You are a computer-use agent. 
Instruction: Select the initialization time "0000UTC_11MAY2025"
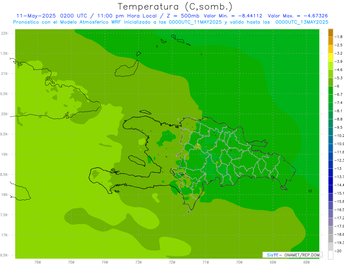coord(195,22)
